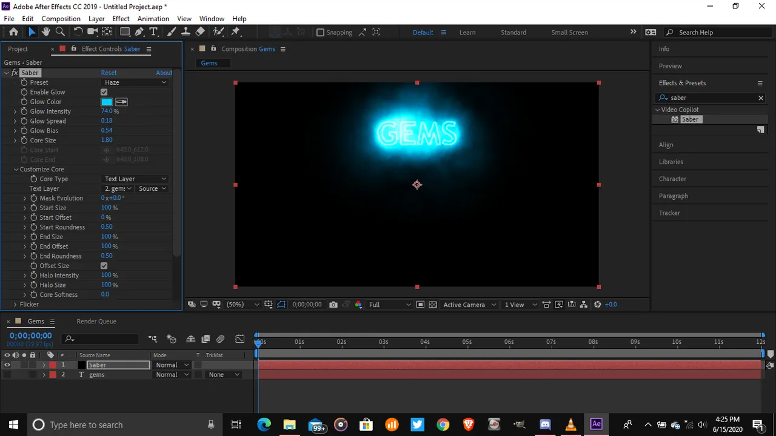The height and width of the screenshot is (436, 776).
Task: Open the Preset Haze dropdown
Action: pyautogui.click(x=135, y=82)
